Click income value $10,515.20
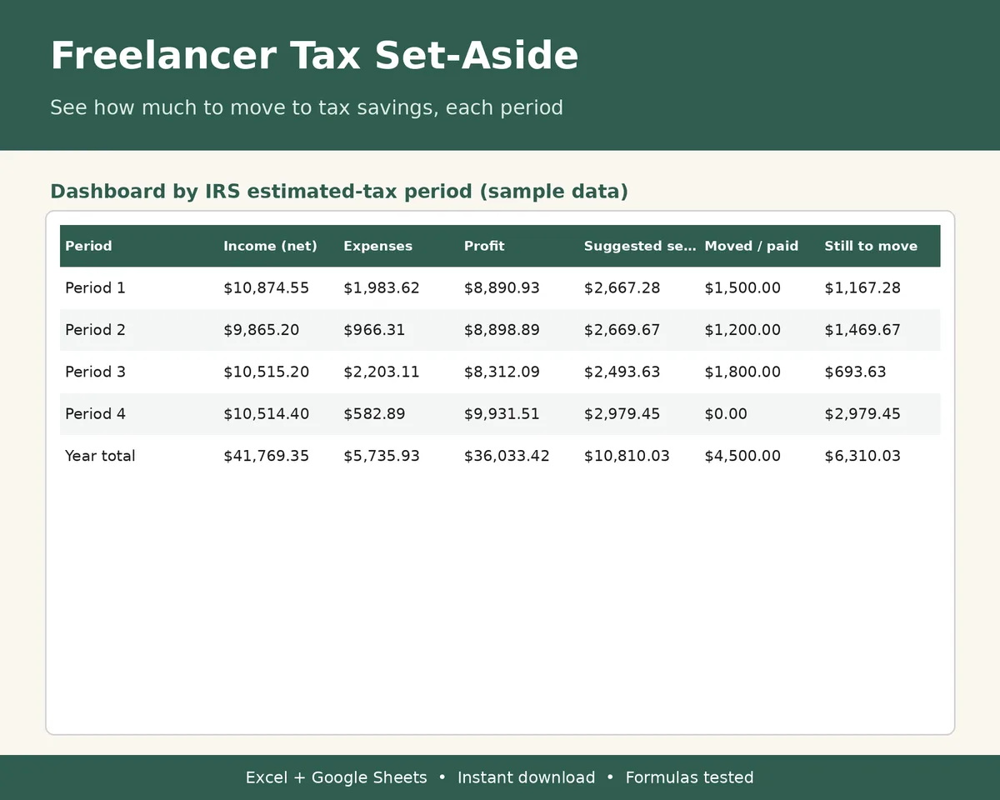 (266, 372)
